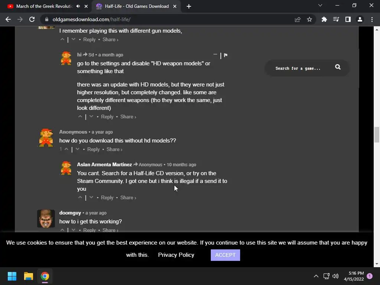Click the address bar URL
Viewport: 380px width, 285px height.
point(91,19)
